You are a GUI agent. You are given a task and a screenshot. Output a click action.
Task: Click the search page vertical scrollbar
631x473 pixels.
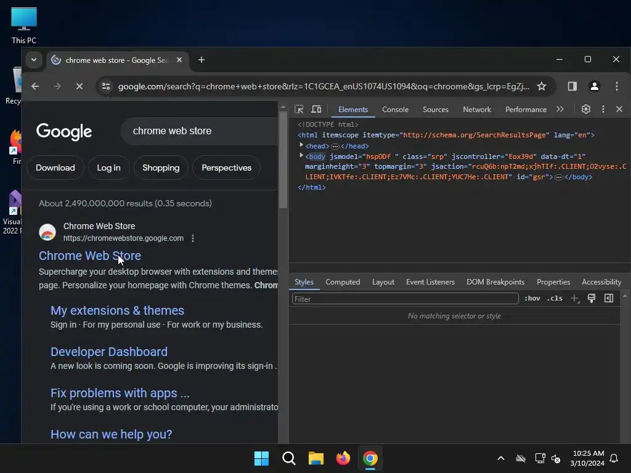click(x=283, y=161)
